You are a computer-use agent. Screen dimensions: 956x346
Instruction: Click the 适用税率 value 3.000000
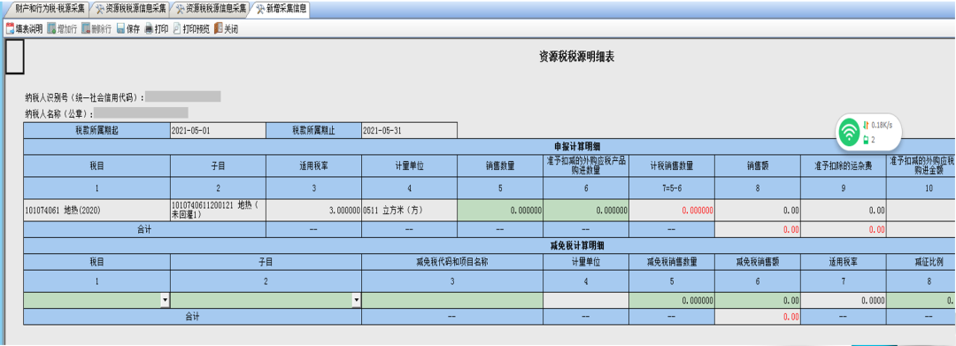314,211
